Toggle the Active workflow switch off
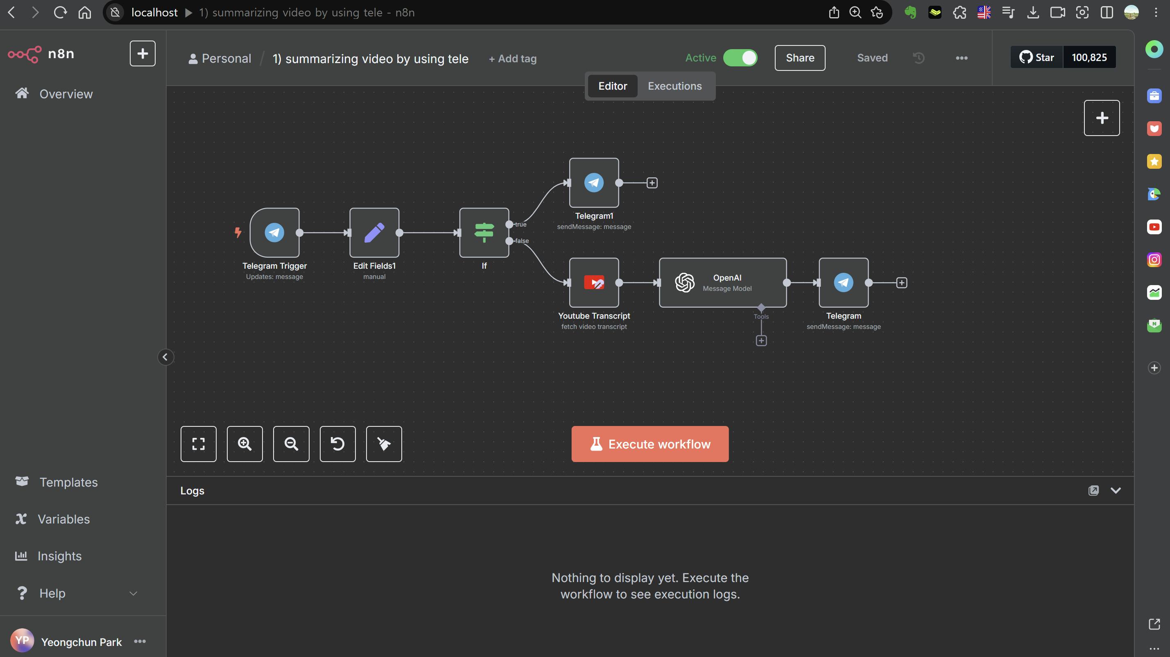Image resolution: width=1170 pixels, height=657 pixels. pyautogui.click(x=740, y=58)
